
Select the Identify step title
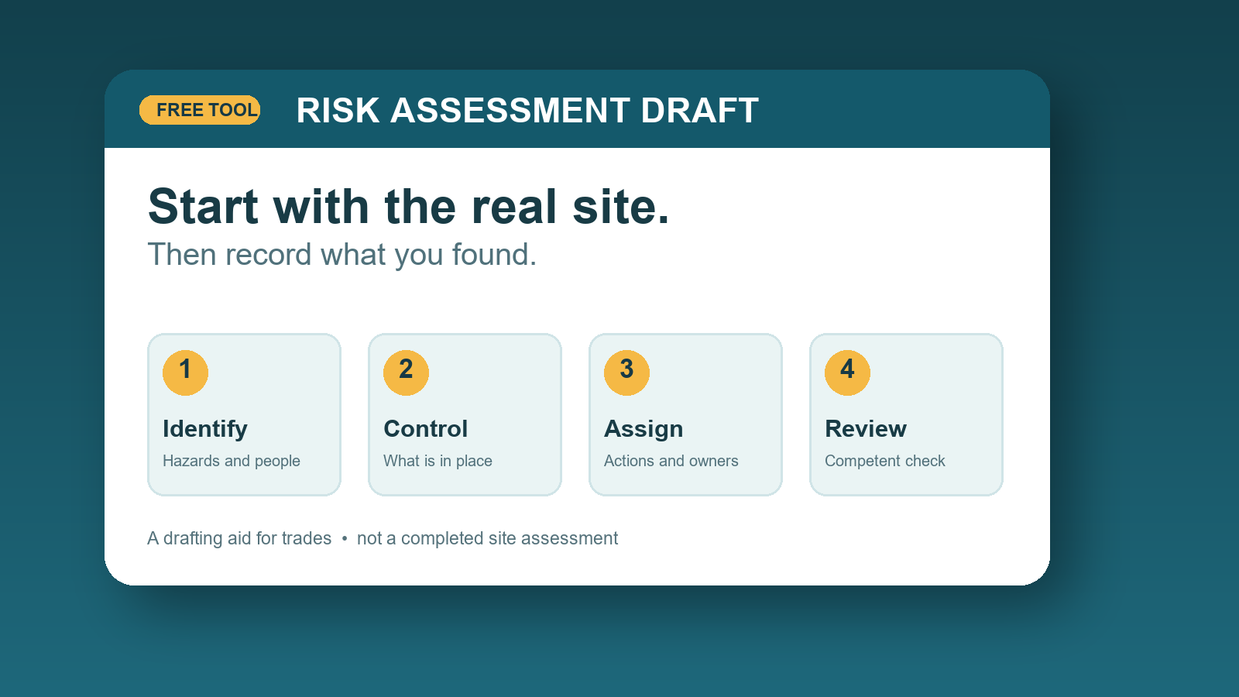[205, 429]
